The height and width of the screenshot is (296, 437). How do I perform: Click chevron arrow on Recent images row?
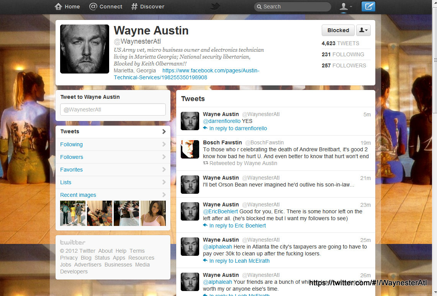pyautogui.click(x=164, y=195)
